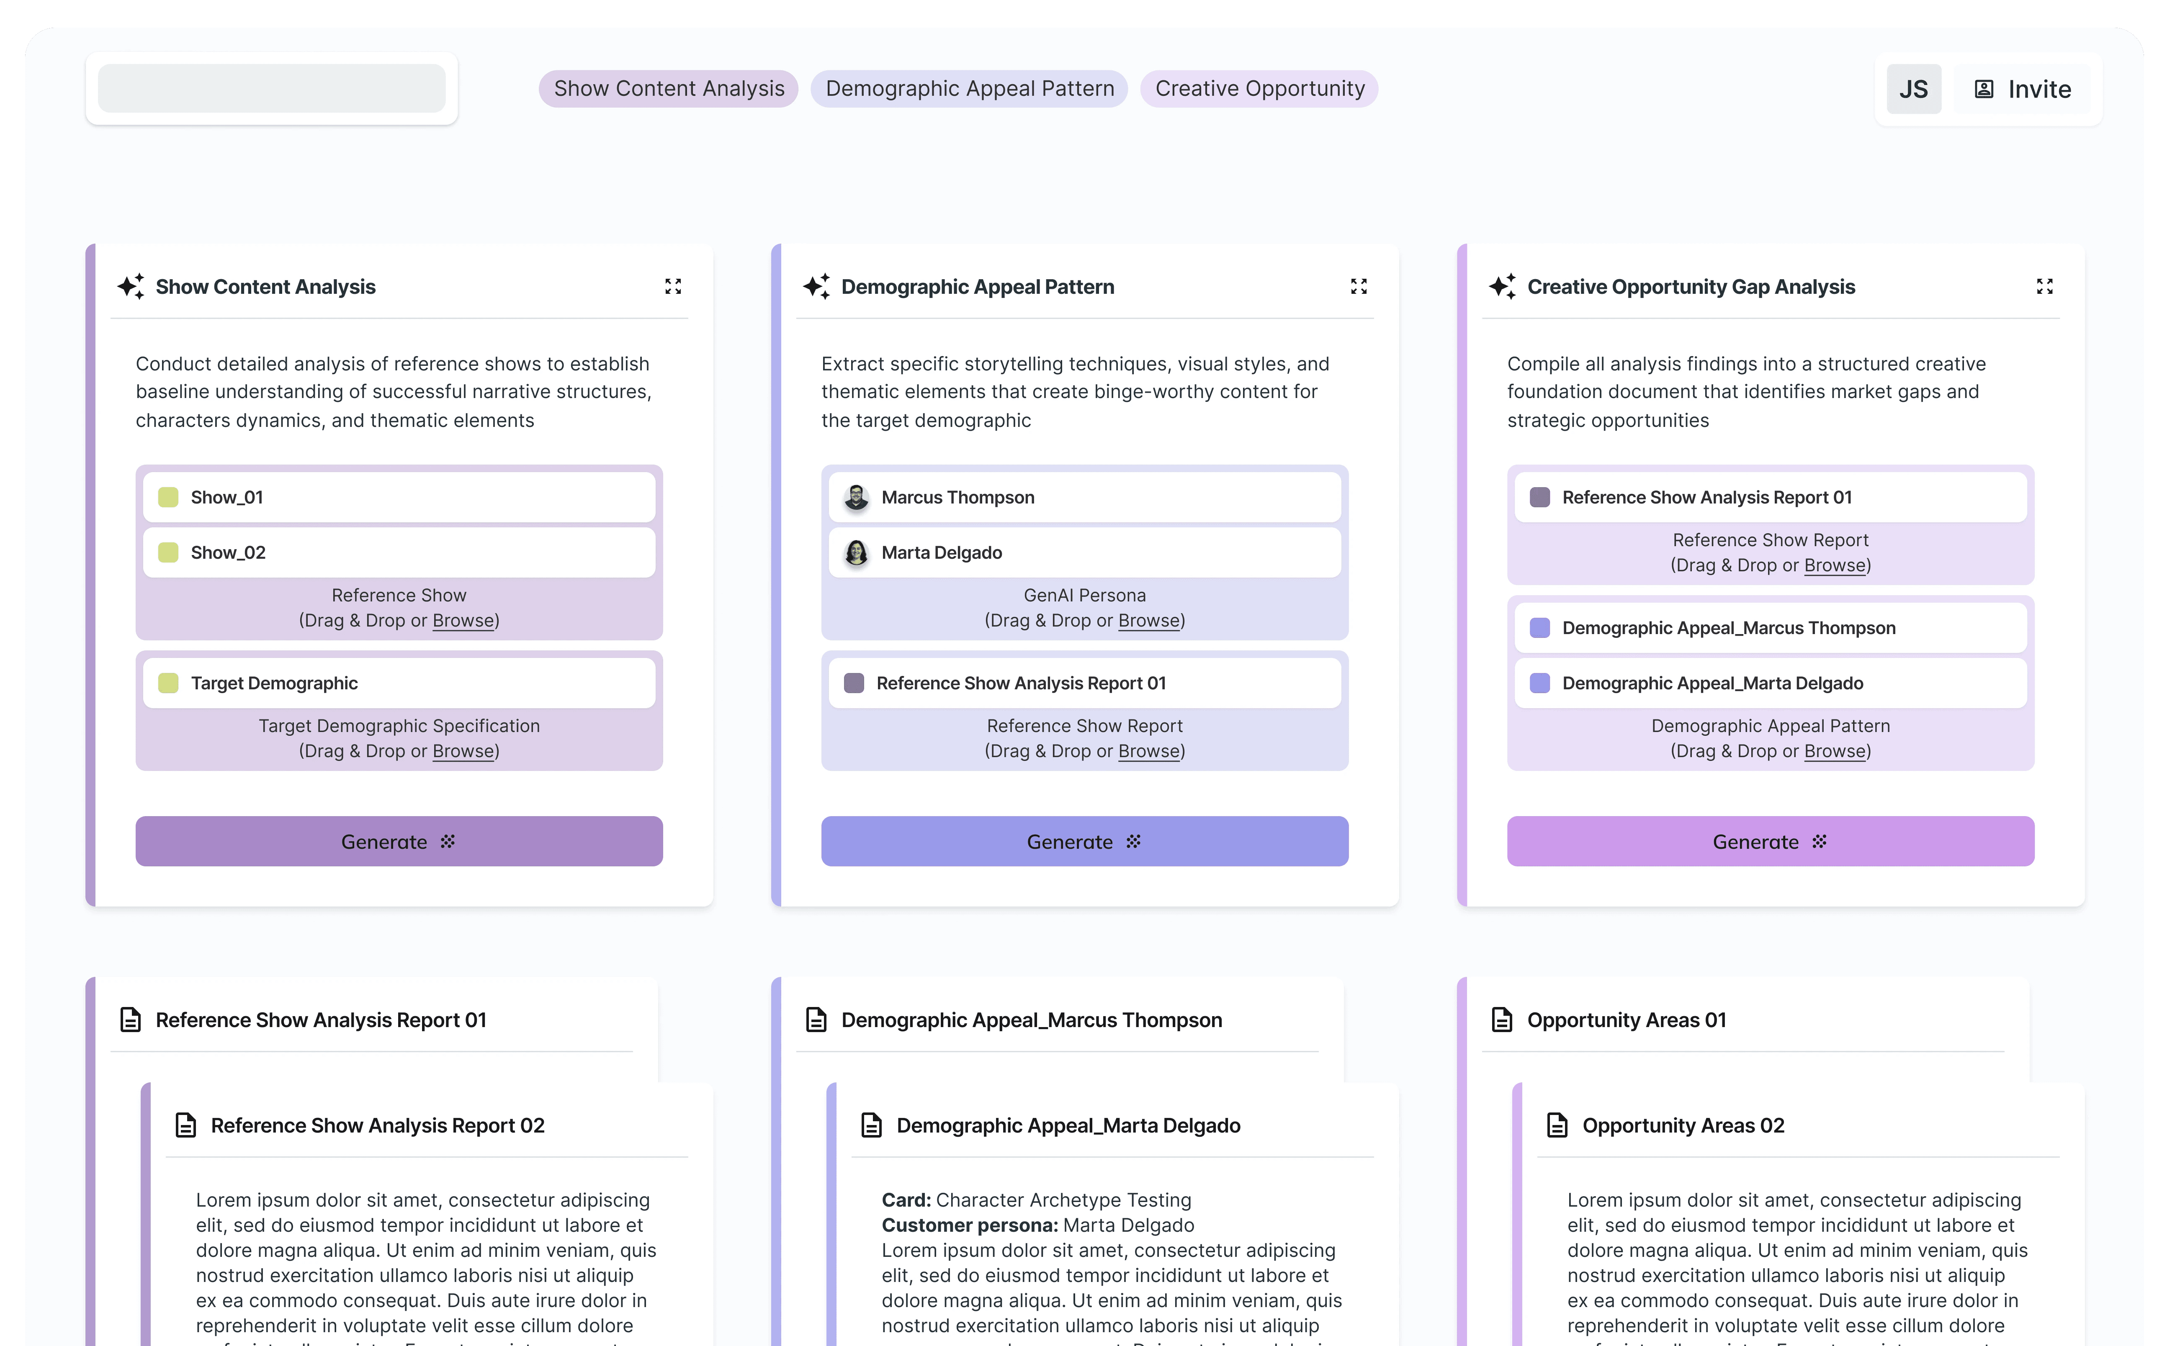This screenshot has width=2162, height=1346.
Task: Click the person icon in Invite button
Action: [x=1984, y=89]
